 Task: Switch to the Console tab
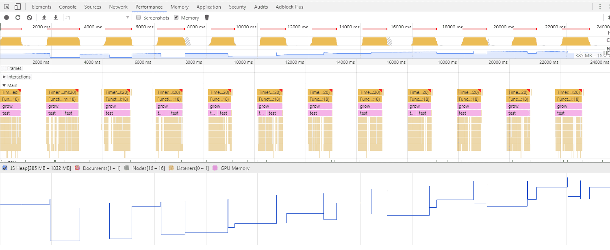click(x=67, y=7)
